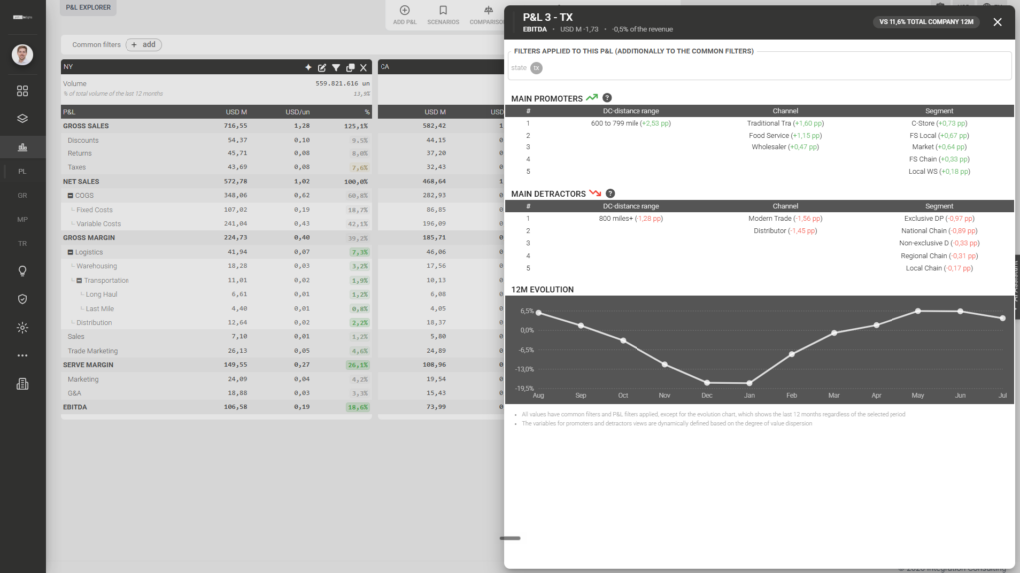Click the TX state filter chip
The image size is (1020, 573).
536,68
